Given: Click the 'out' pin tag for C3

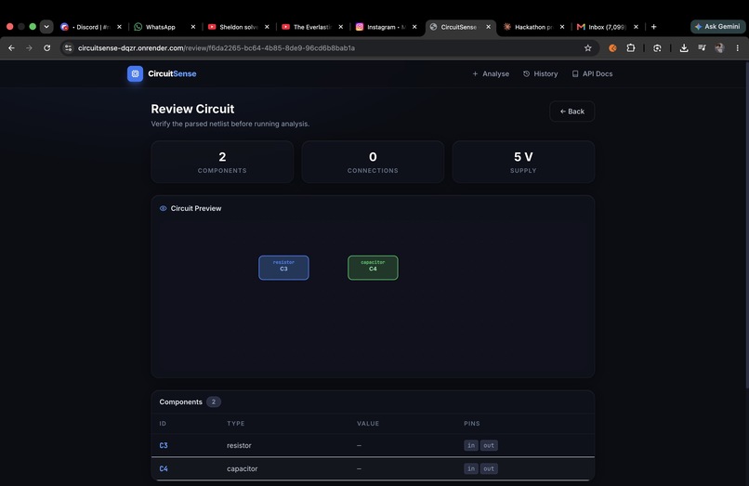Looking at the screenshot, I should pyautogui.click(x=489, y=445).
